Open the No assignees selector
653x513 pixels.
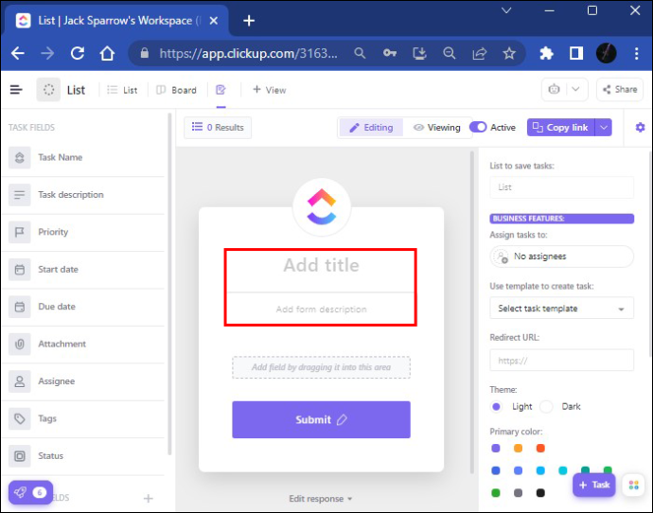[x=561, y=256]
